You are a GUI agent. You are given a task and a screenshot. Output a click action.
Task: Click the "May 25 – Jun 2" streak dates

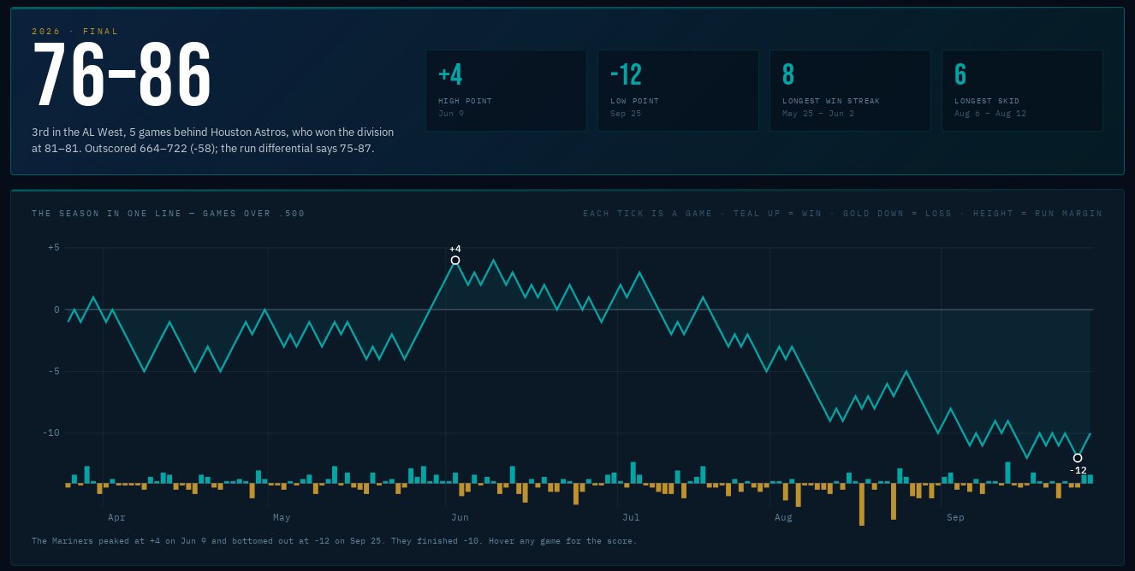click(818, 114)
